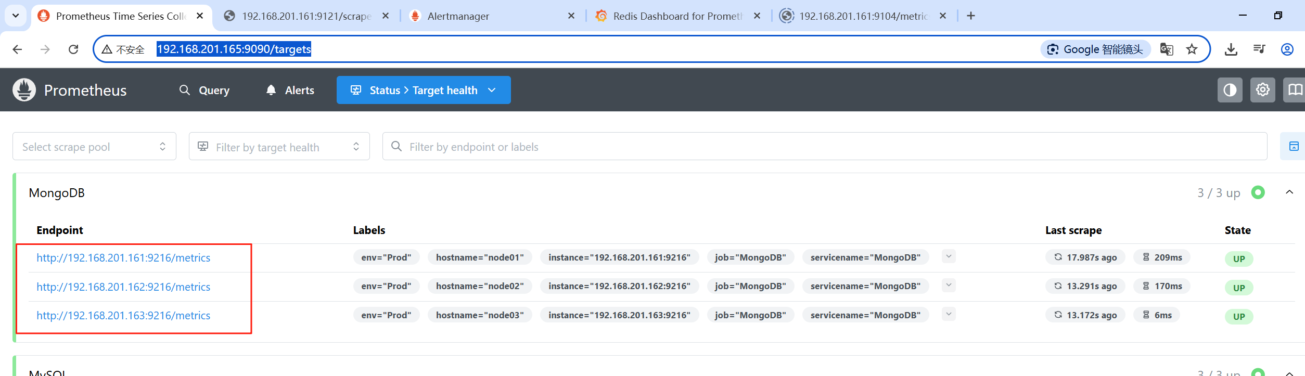Expand the labels chevron for node03 row
Image resolution: width=1305 pixels, height=376 pixels.
click(x=949, y=314)
